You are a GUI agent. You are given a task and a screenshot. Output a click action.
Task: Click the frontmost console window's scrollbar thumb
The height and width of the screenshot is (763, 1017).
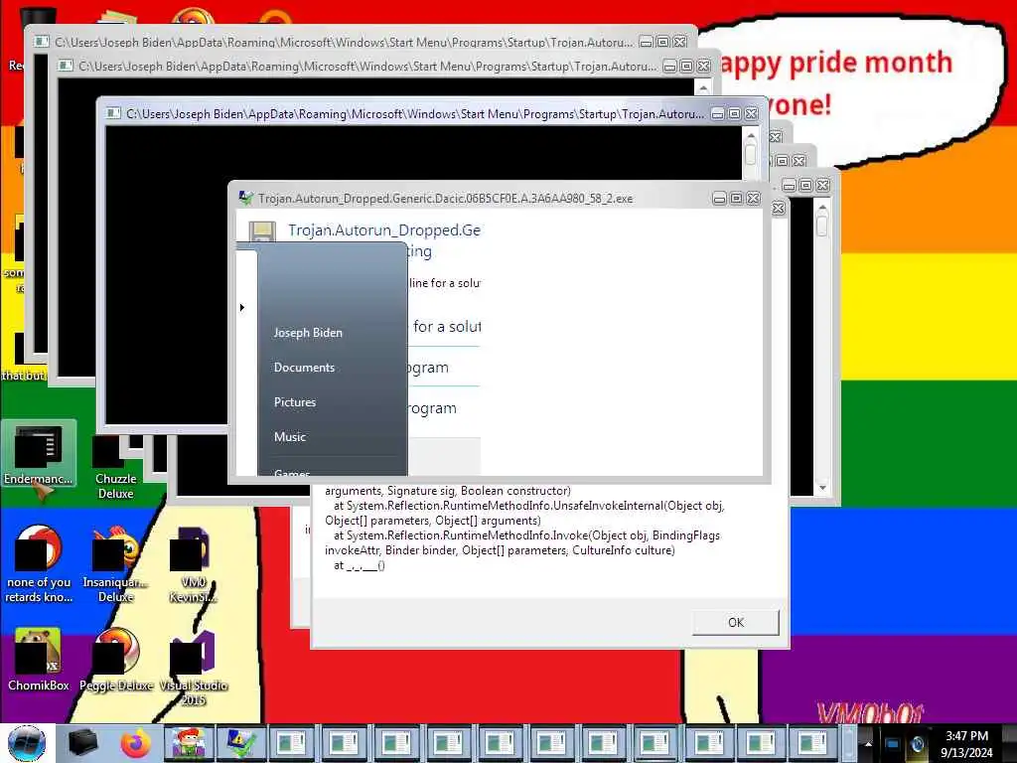pyautogui.click(x=751, y=153)
